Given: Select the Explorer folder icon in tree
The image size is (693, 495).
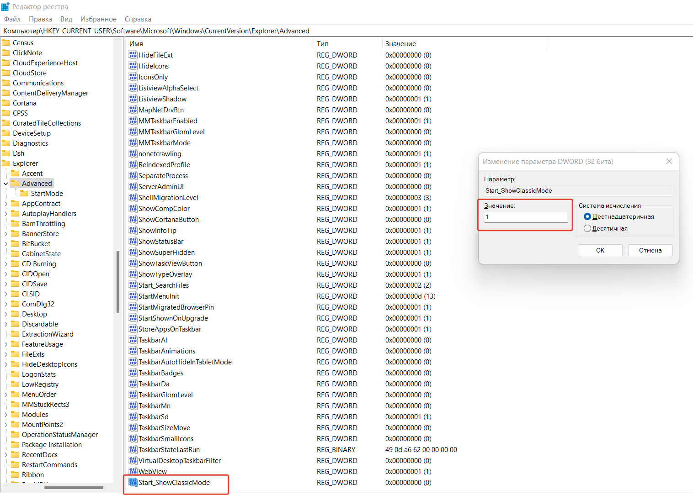Looking at the screenshot, I should pos(6,163).
